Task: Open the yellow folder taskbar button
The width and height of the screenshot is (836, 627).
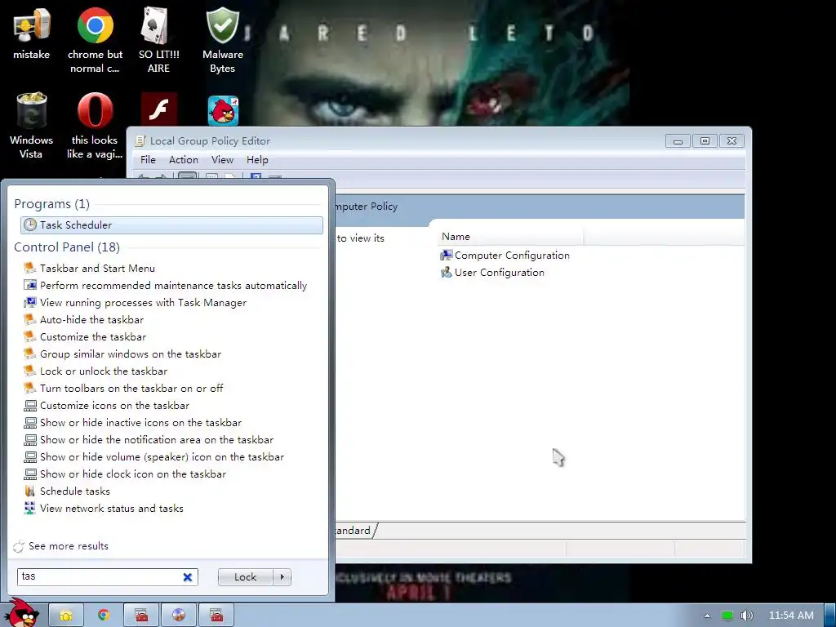Action: [65, 616]
